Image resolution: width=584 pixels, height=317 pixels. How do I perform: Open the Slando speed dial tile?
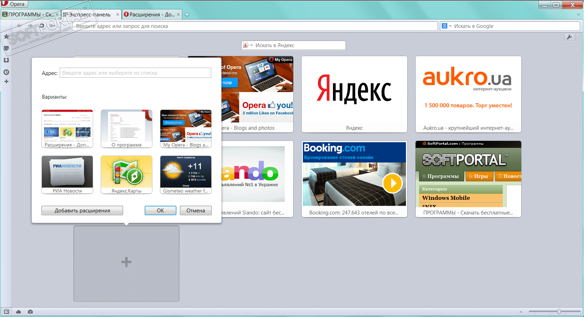(257, 179)
